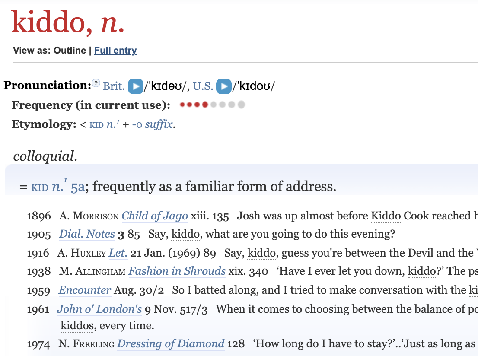478x356 pixels.
Task: Open the Dressing of Diamond source
Action: (x=171, y=344)
